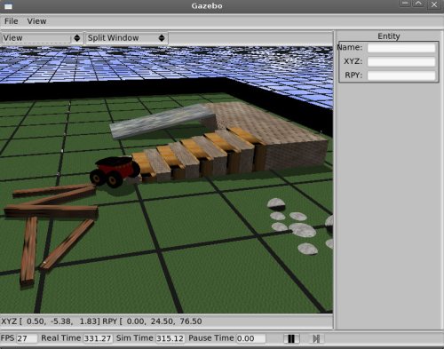Viewport: 444px width, 349px height.
Task: Expand the Split Window dropdown
Action: point(127,38)
